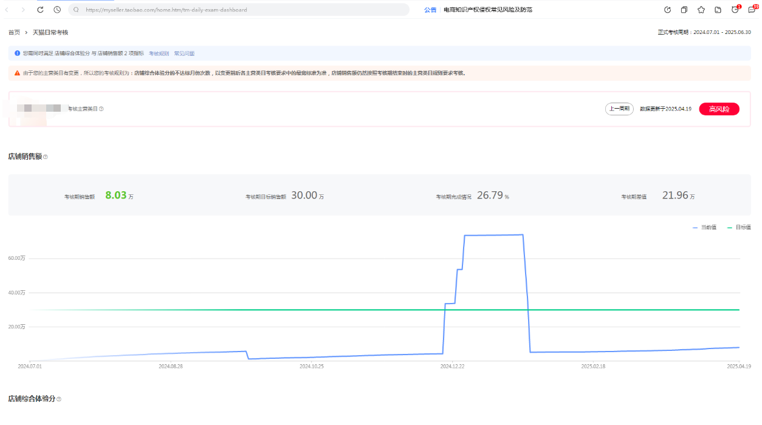
Task: Click the star favorites icon
Action: click(701, 10)
